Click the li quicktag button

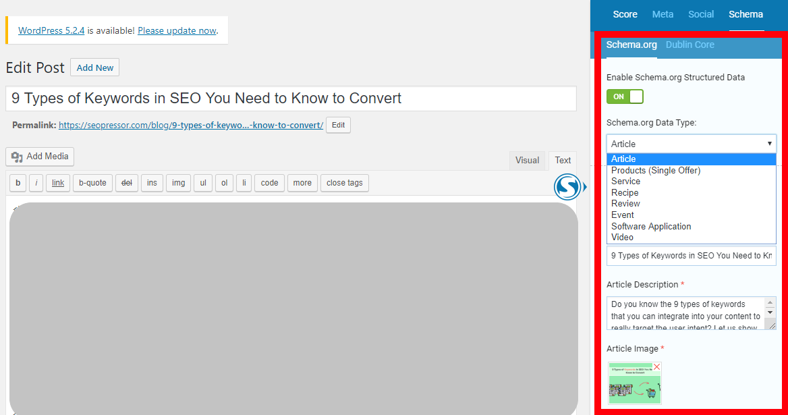pyautogui.click(x=244, y=183)
